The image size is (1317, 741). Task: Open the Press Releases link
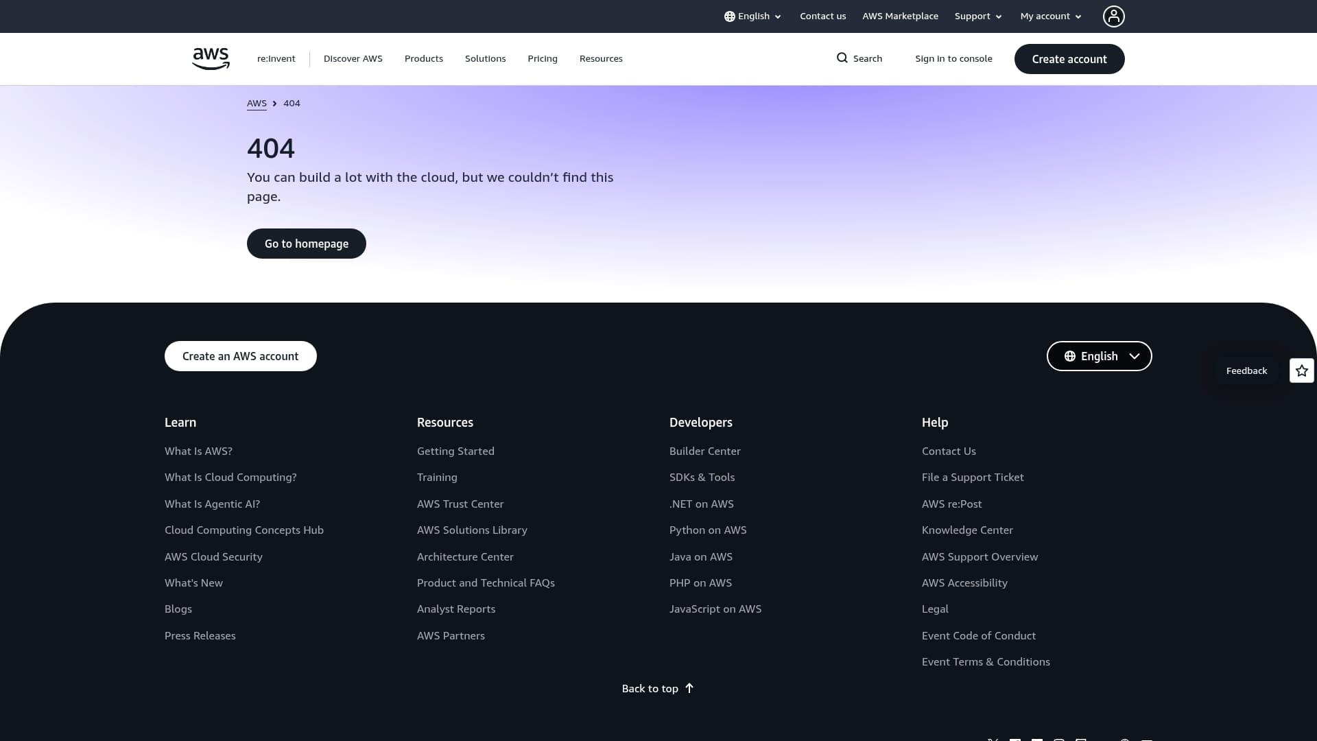tap(200, 636)
